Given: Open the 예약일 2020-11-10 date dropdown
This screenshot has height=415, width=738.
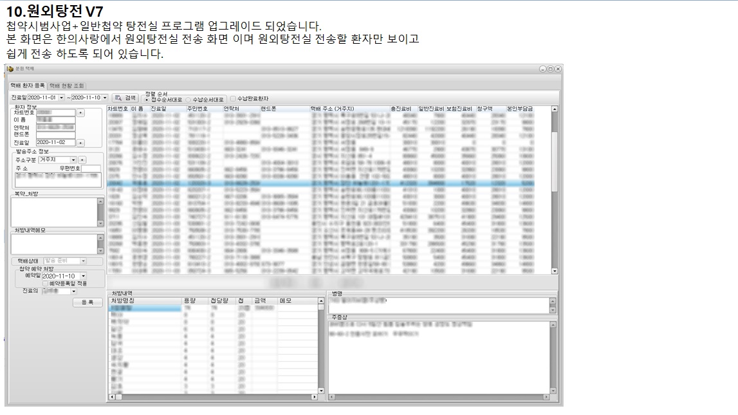Looking at the screenshot, I should coord(82,276).
